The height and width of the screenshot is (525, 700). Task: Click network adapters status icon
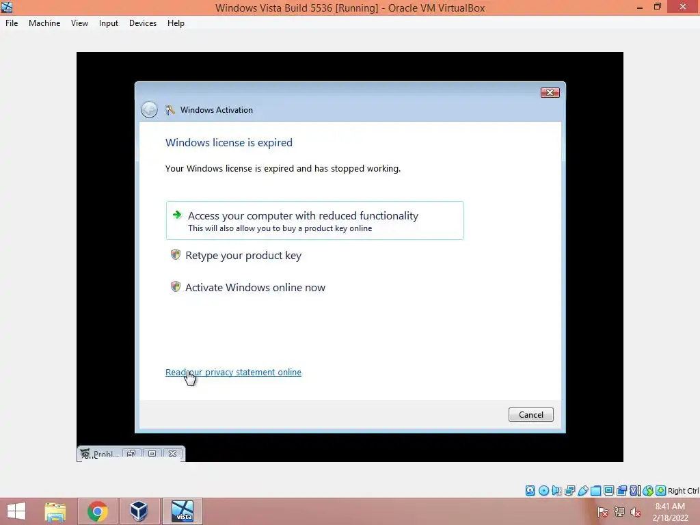tap(569, 491)
